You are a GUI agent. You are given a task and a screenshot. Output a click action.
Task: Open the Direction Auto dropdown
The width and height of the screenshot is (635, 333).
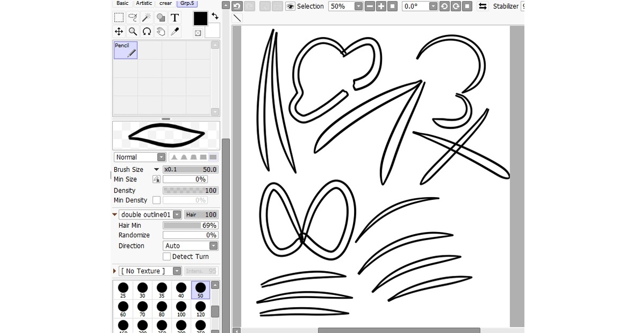coord(190,246)
